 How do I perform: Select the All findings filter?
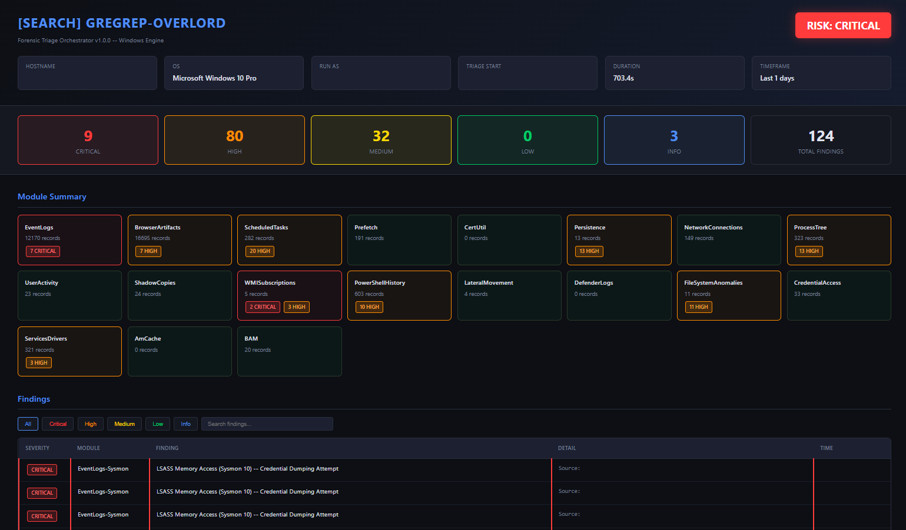point(28,424)
